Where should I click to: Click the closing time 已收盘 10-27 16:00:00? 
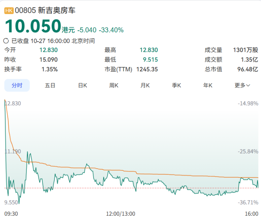click(x=41, y=41)
